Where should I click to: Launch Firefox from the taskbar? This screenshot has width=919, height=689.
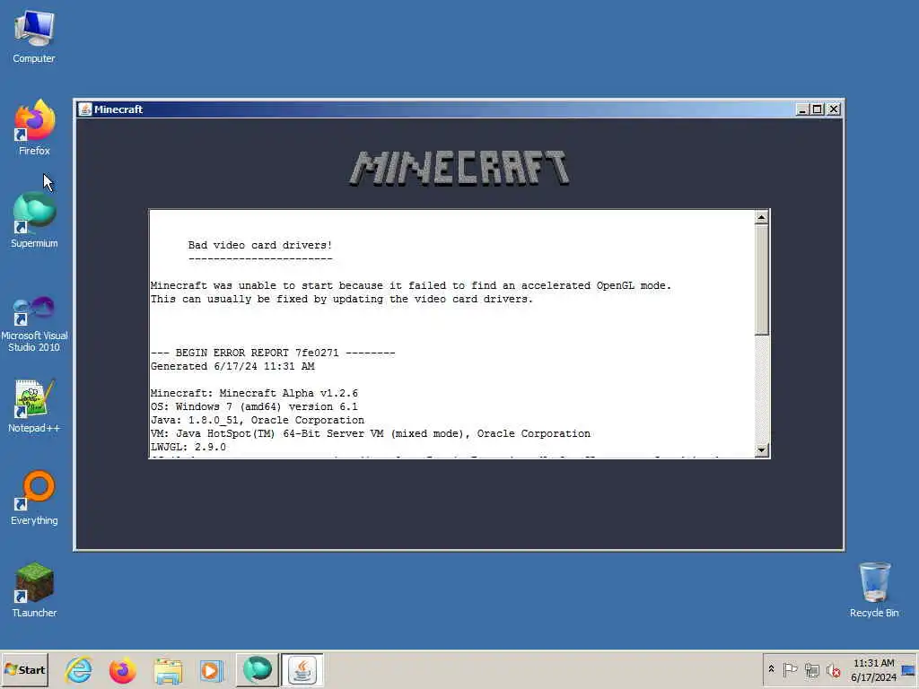(122, 669)
